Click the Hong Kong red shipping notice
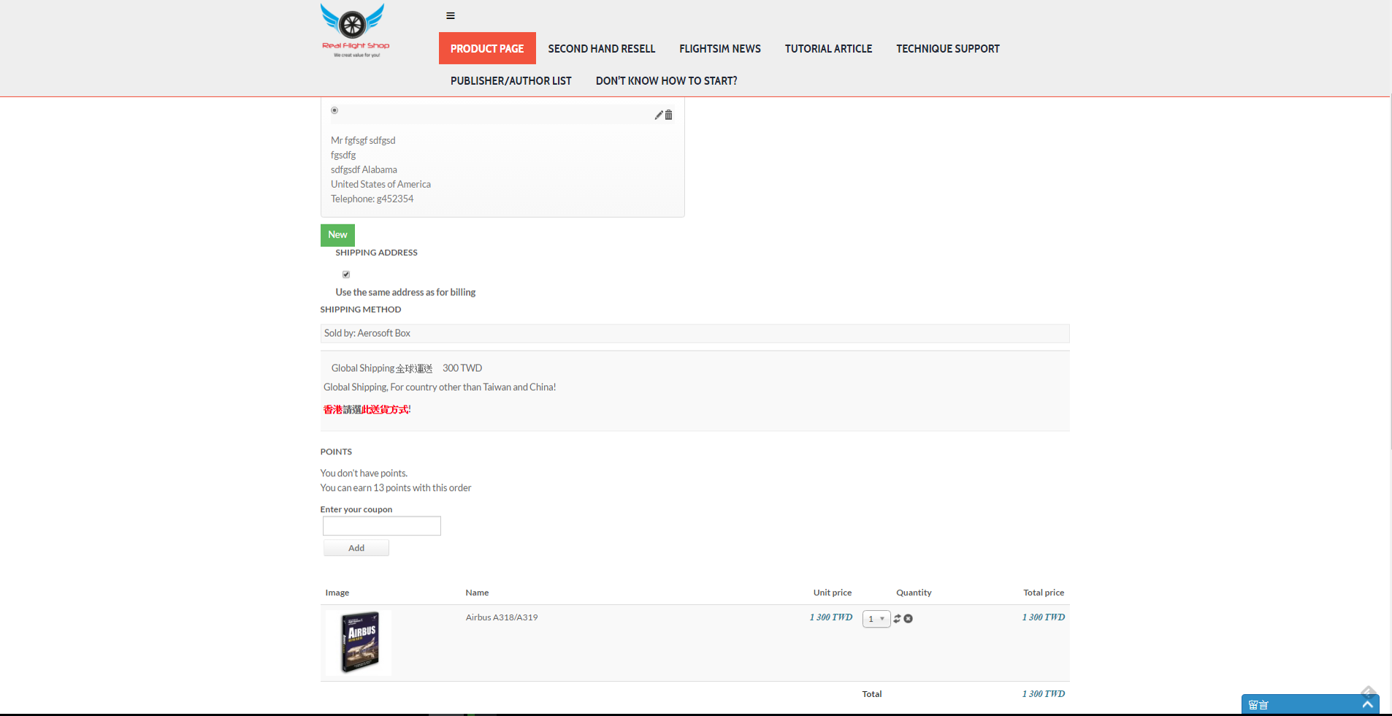Viewport: 1392px width, 716px height. pos(367,410)
